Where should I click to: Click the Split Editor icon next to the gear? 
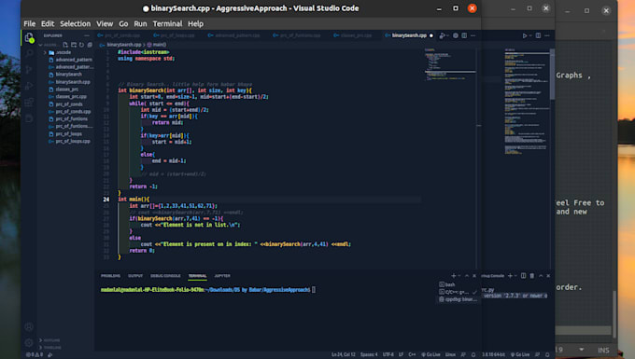pyautogui.click(x=464, y=35)
